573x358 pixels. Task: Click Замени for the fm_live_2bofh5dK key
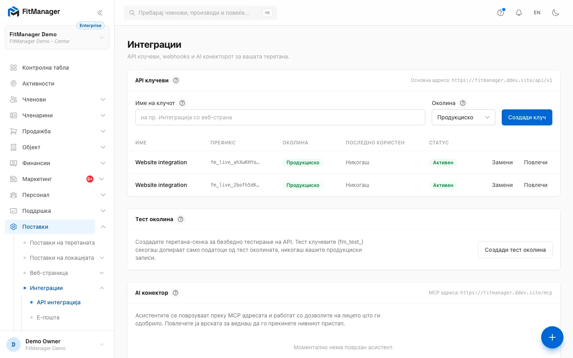tap(502, 185)
